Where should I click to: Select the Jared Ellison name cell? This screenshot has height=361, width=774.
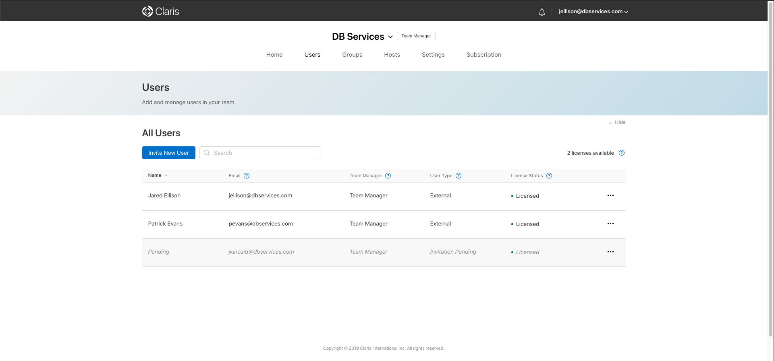164,195
